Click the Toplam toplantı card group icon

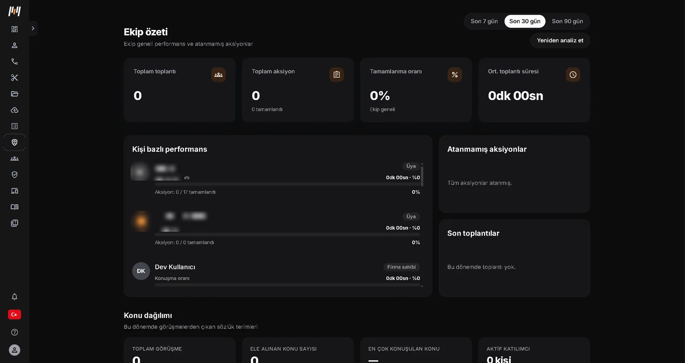click(x=218, y=75)
